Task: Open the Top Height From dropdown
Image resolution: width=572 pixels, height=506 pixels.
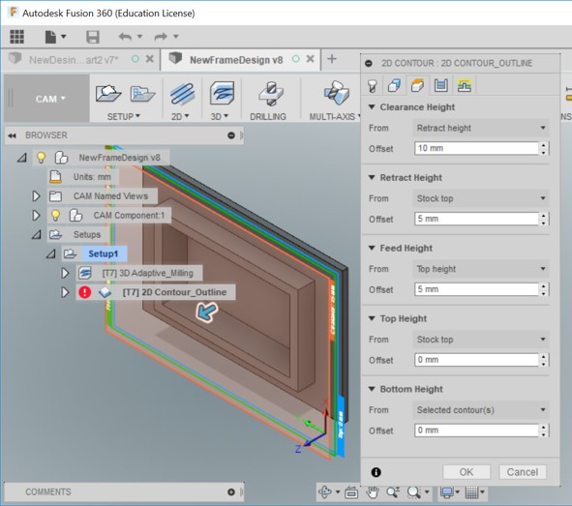Action: tap(481, 340)
